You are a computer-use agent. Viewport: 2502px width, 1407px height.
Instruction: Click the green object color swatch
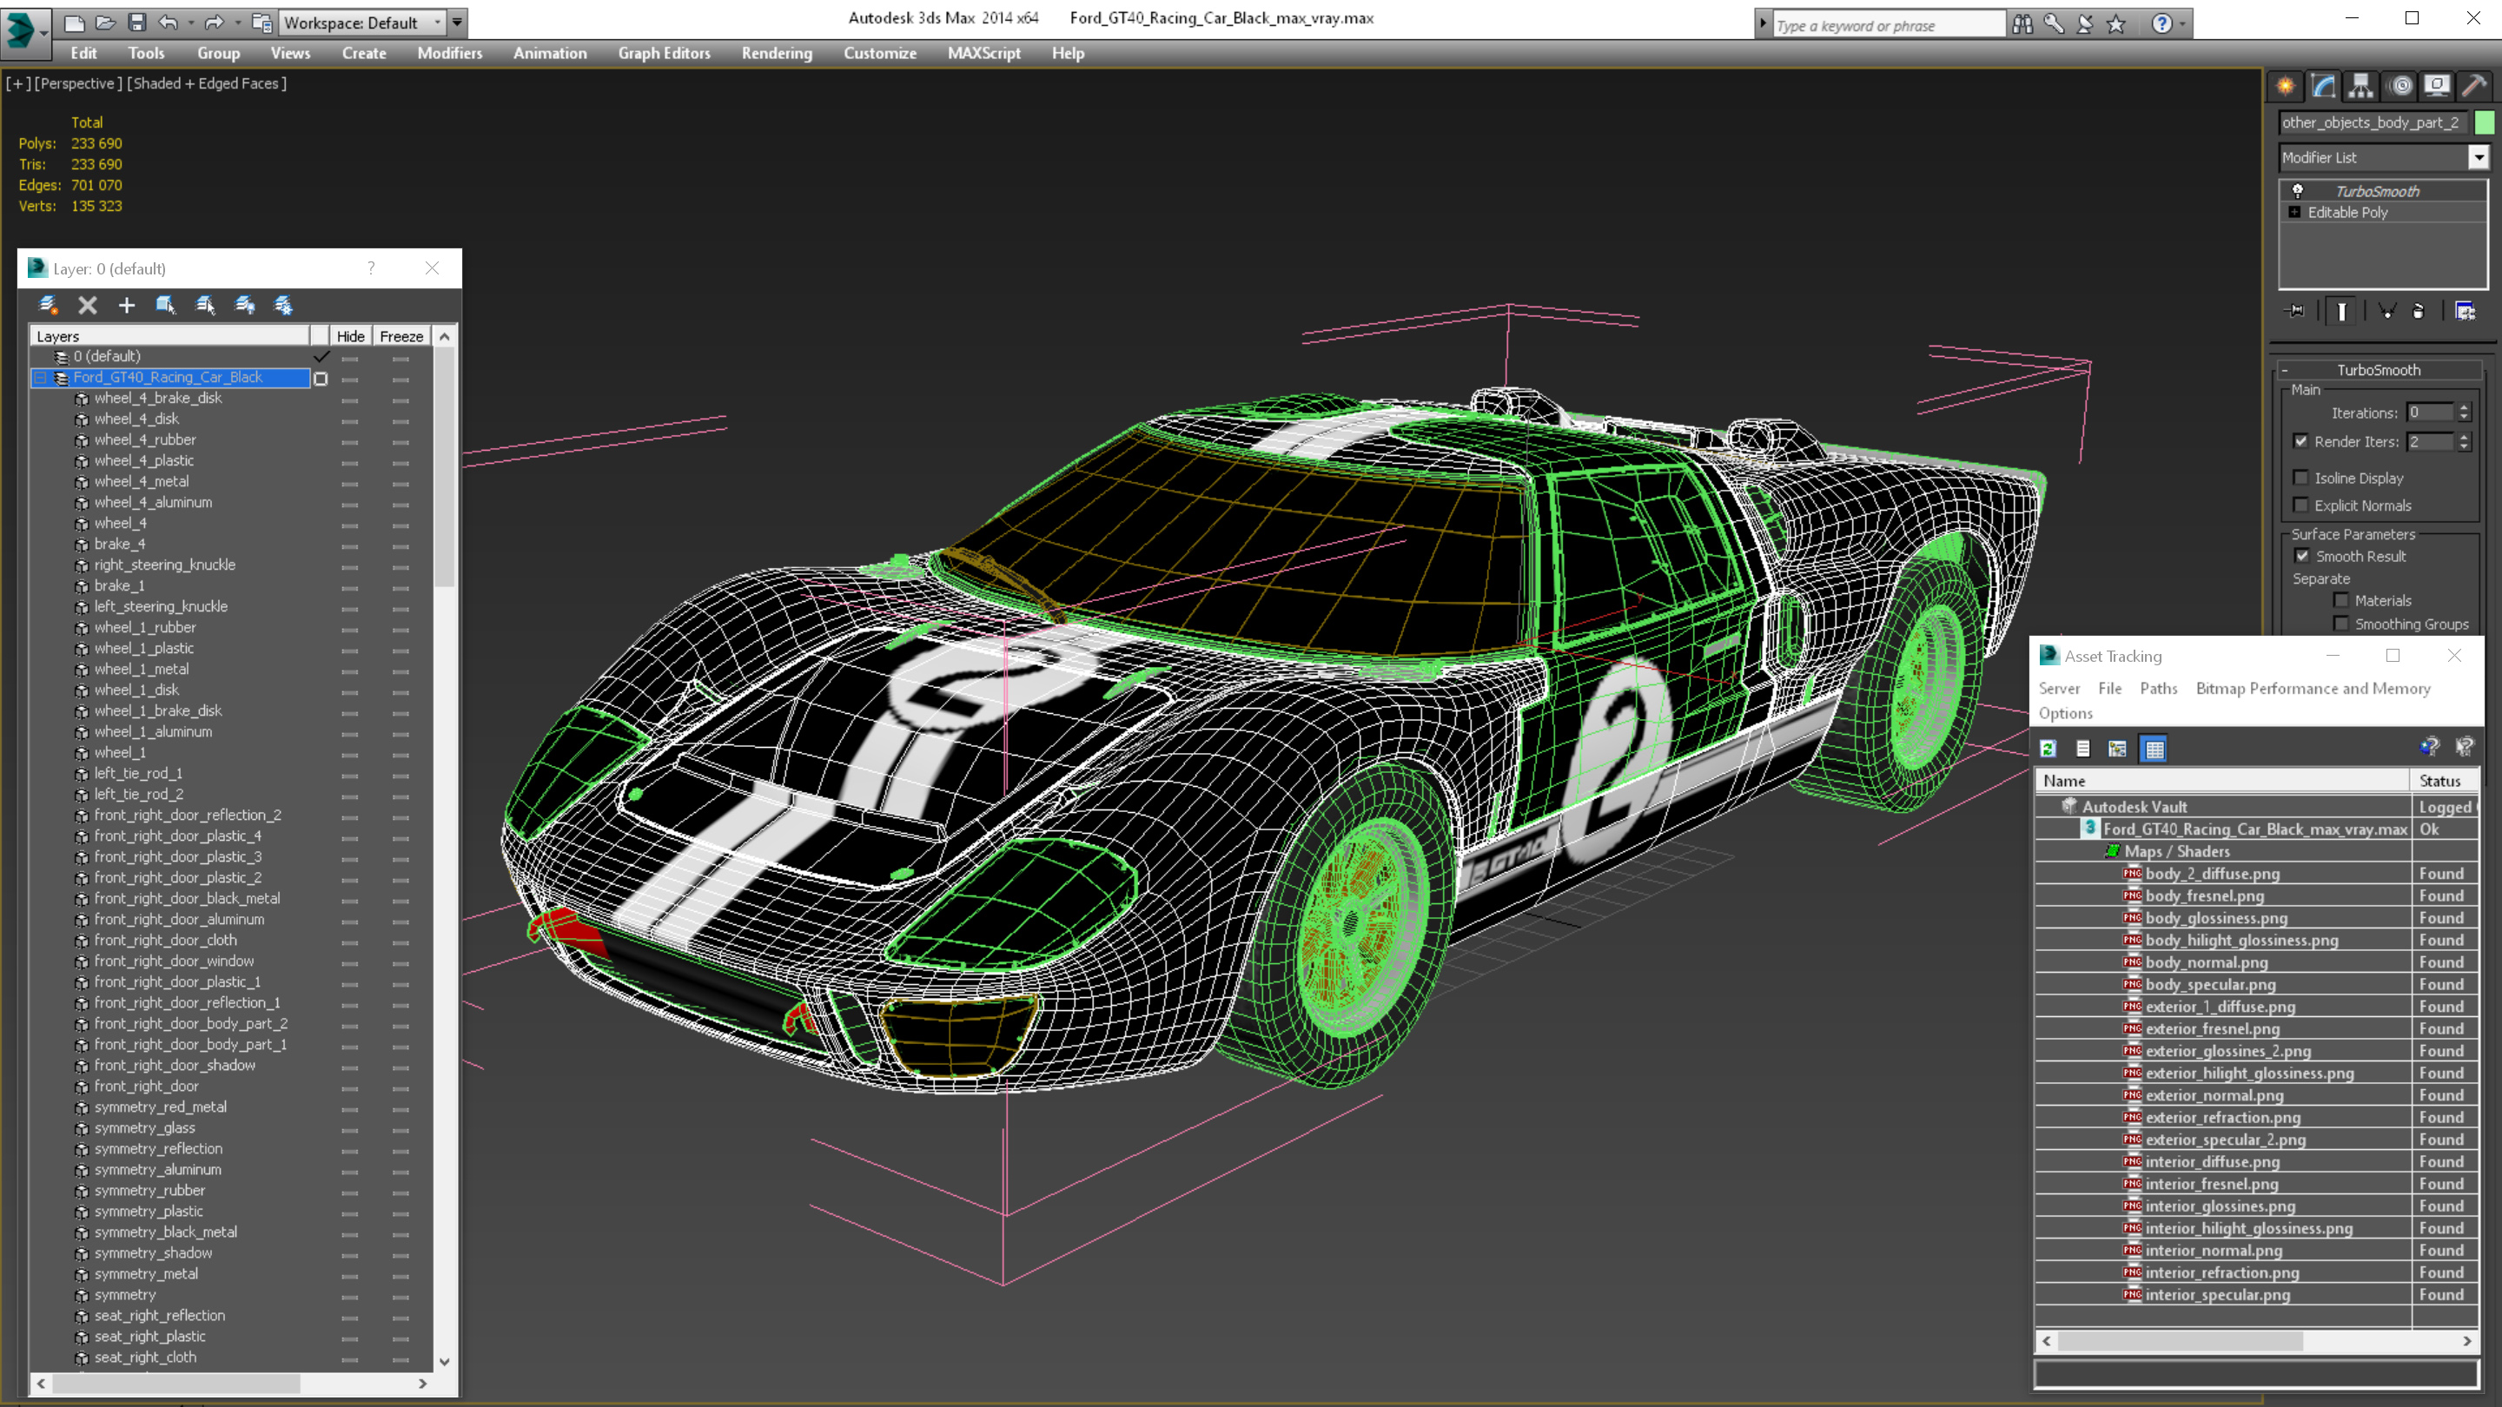2485,122
